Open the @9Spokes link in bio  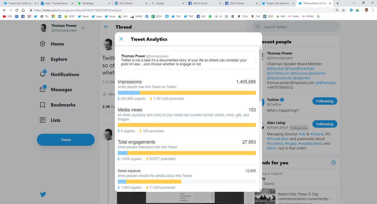point(275,68)
